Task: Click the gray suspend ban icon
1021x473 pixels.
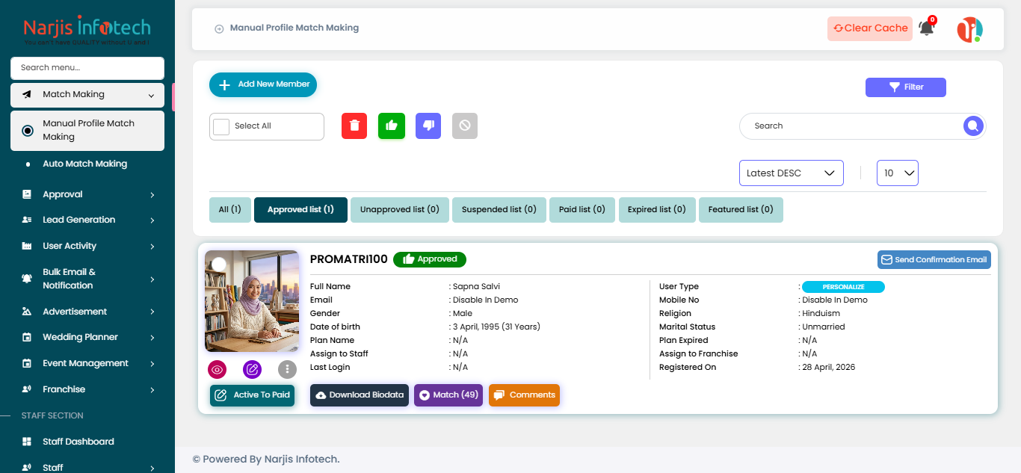Action: (x=465, y=126)
